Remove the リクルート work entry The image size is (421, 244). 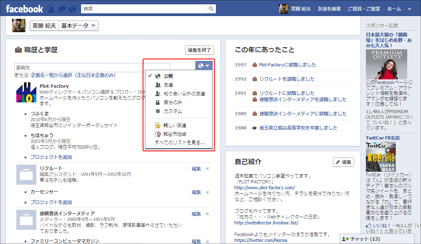point(207,169)
